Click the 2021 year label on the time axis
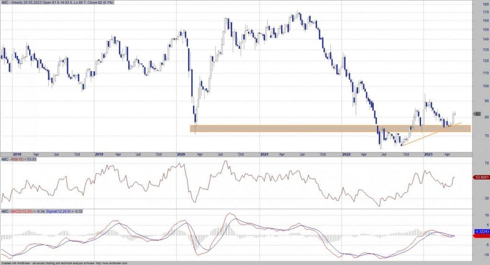 coord(263,154)
